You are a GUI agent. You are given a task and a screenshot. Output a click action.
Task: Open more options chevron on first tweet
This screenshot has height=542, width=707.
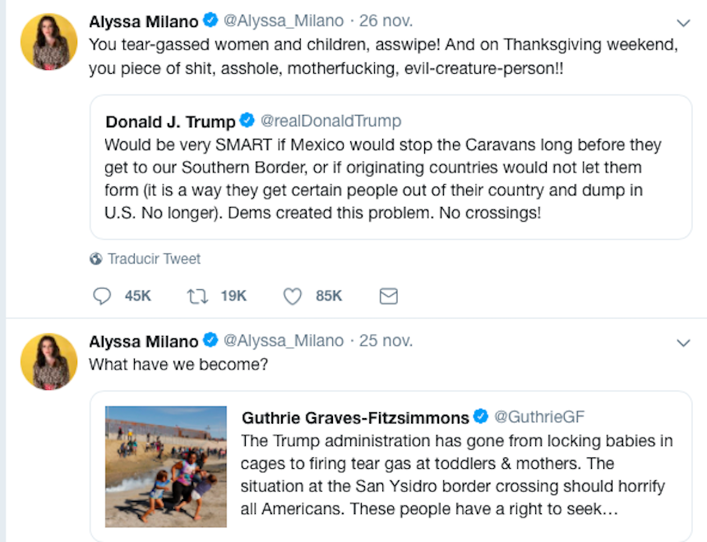pyautogui.click(x=683, y=22)
